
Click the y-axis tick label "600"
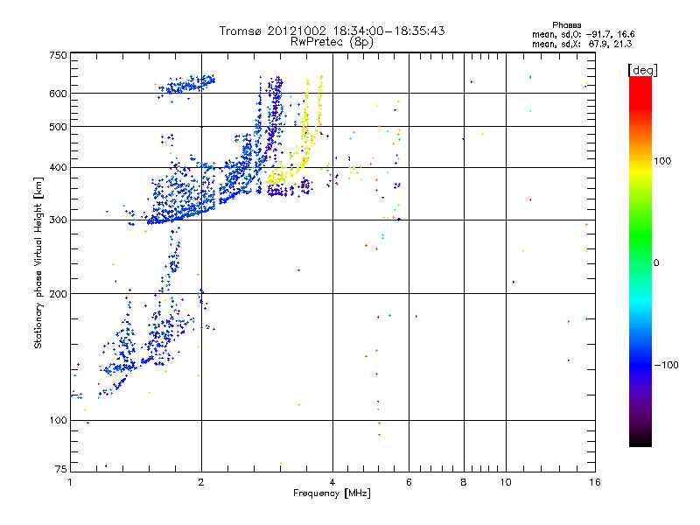click(58, 94)
